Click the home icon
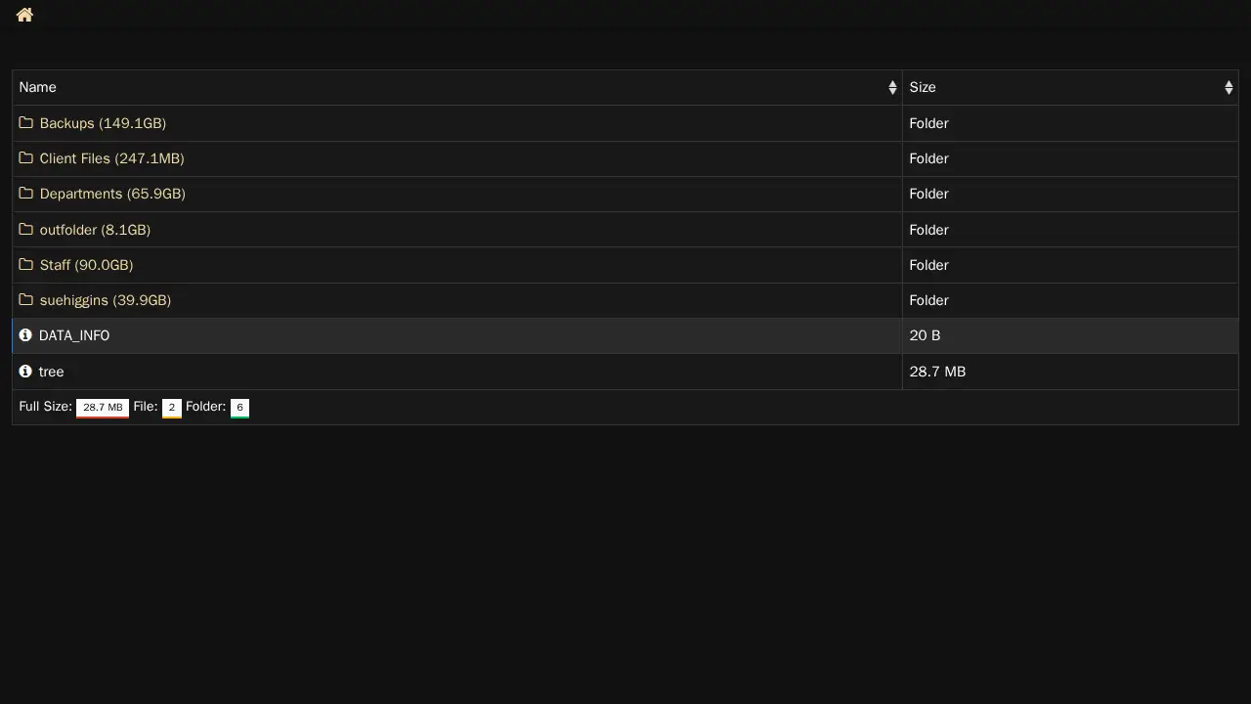The height and width of the screenshot is (704, 1251). pos(24,15)
